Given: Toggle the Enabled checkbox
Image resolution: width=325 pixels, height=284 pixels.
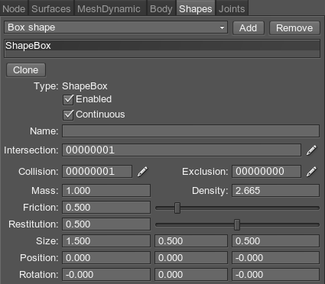Looking at the screenshot, I should point(68,99).
